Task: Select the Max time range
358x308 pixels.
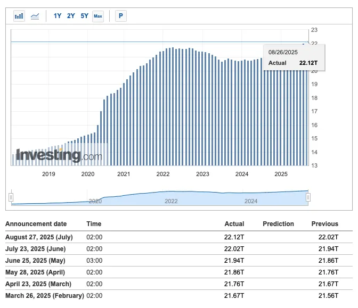Action: [x=98, y=16]
